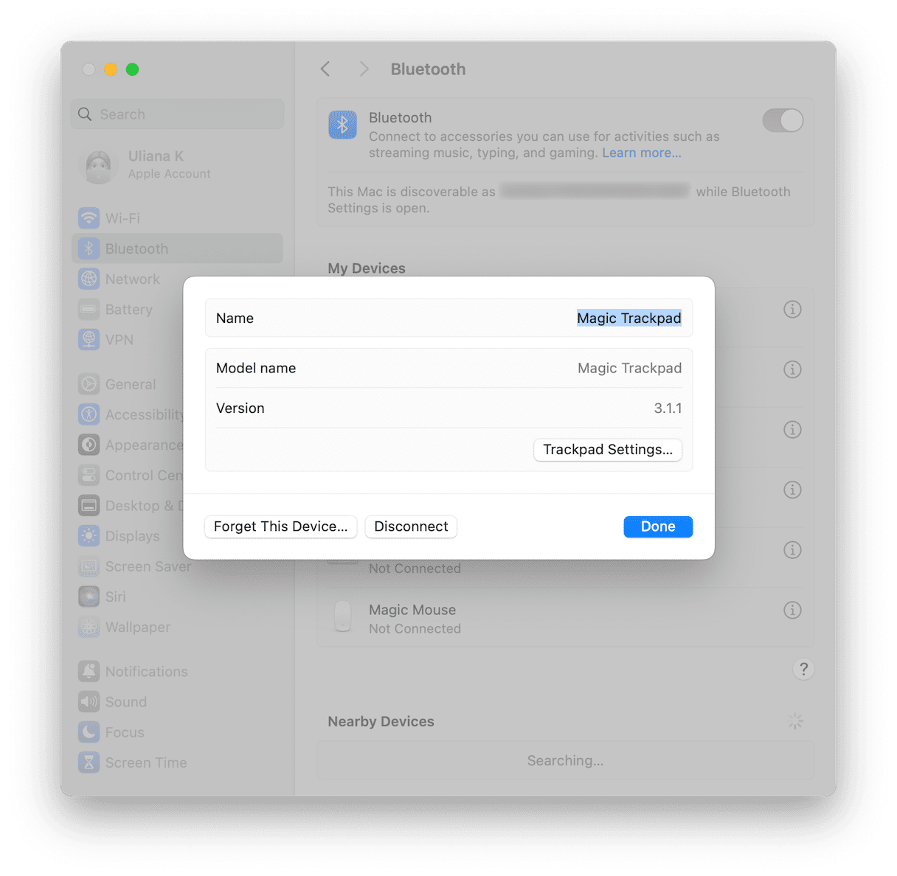Screen dimensions: 897x876
Task: Click the Notifications bell icon
Action: (89, 672)
